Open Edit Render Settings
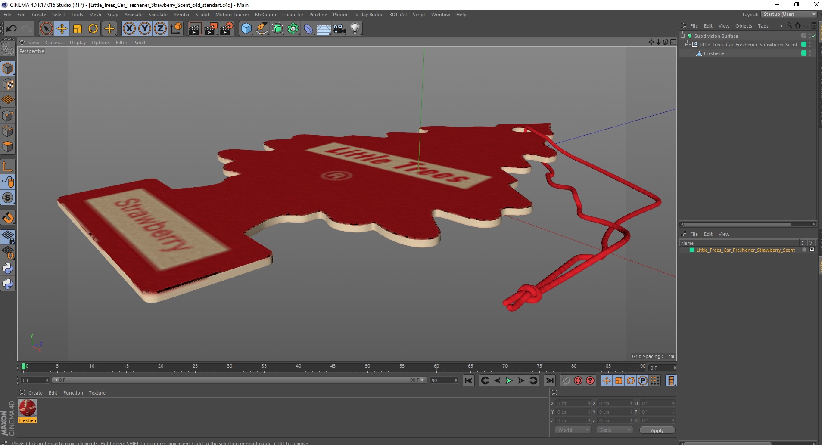The height and width of the screenshot is (445, 822). tap(227, 29)
